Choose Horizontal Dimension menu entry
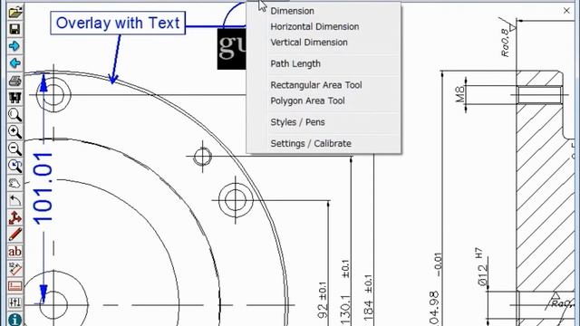The height and width of the screenshot is (326, 580). (x=314, y=26)
